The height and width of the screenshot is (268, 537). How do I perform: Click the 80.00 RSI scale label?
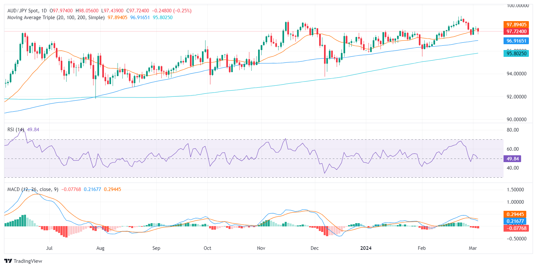[x=513, y=130]
